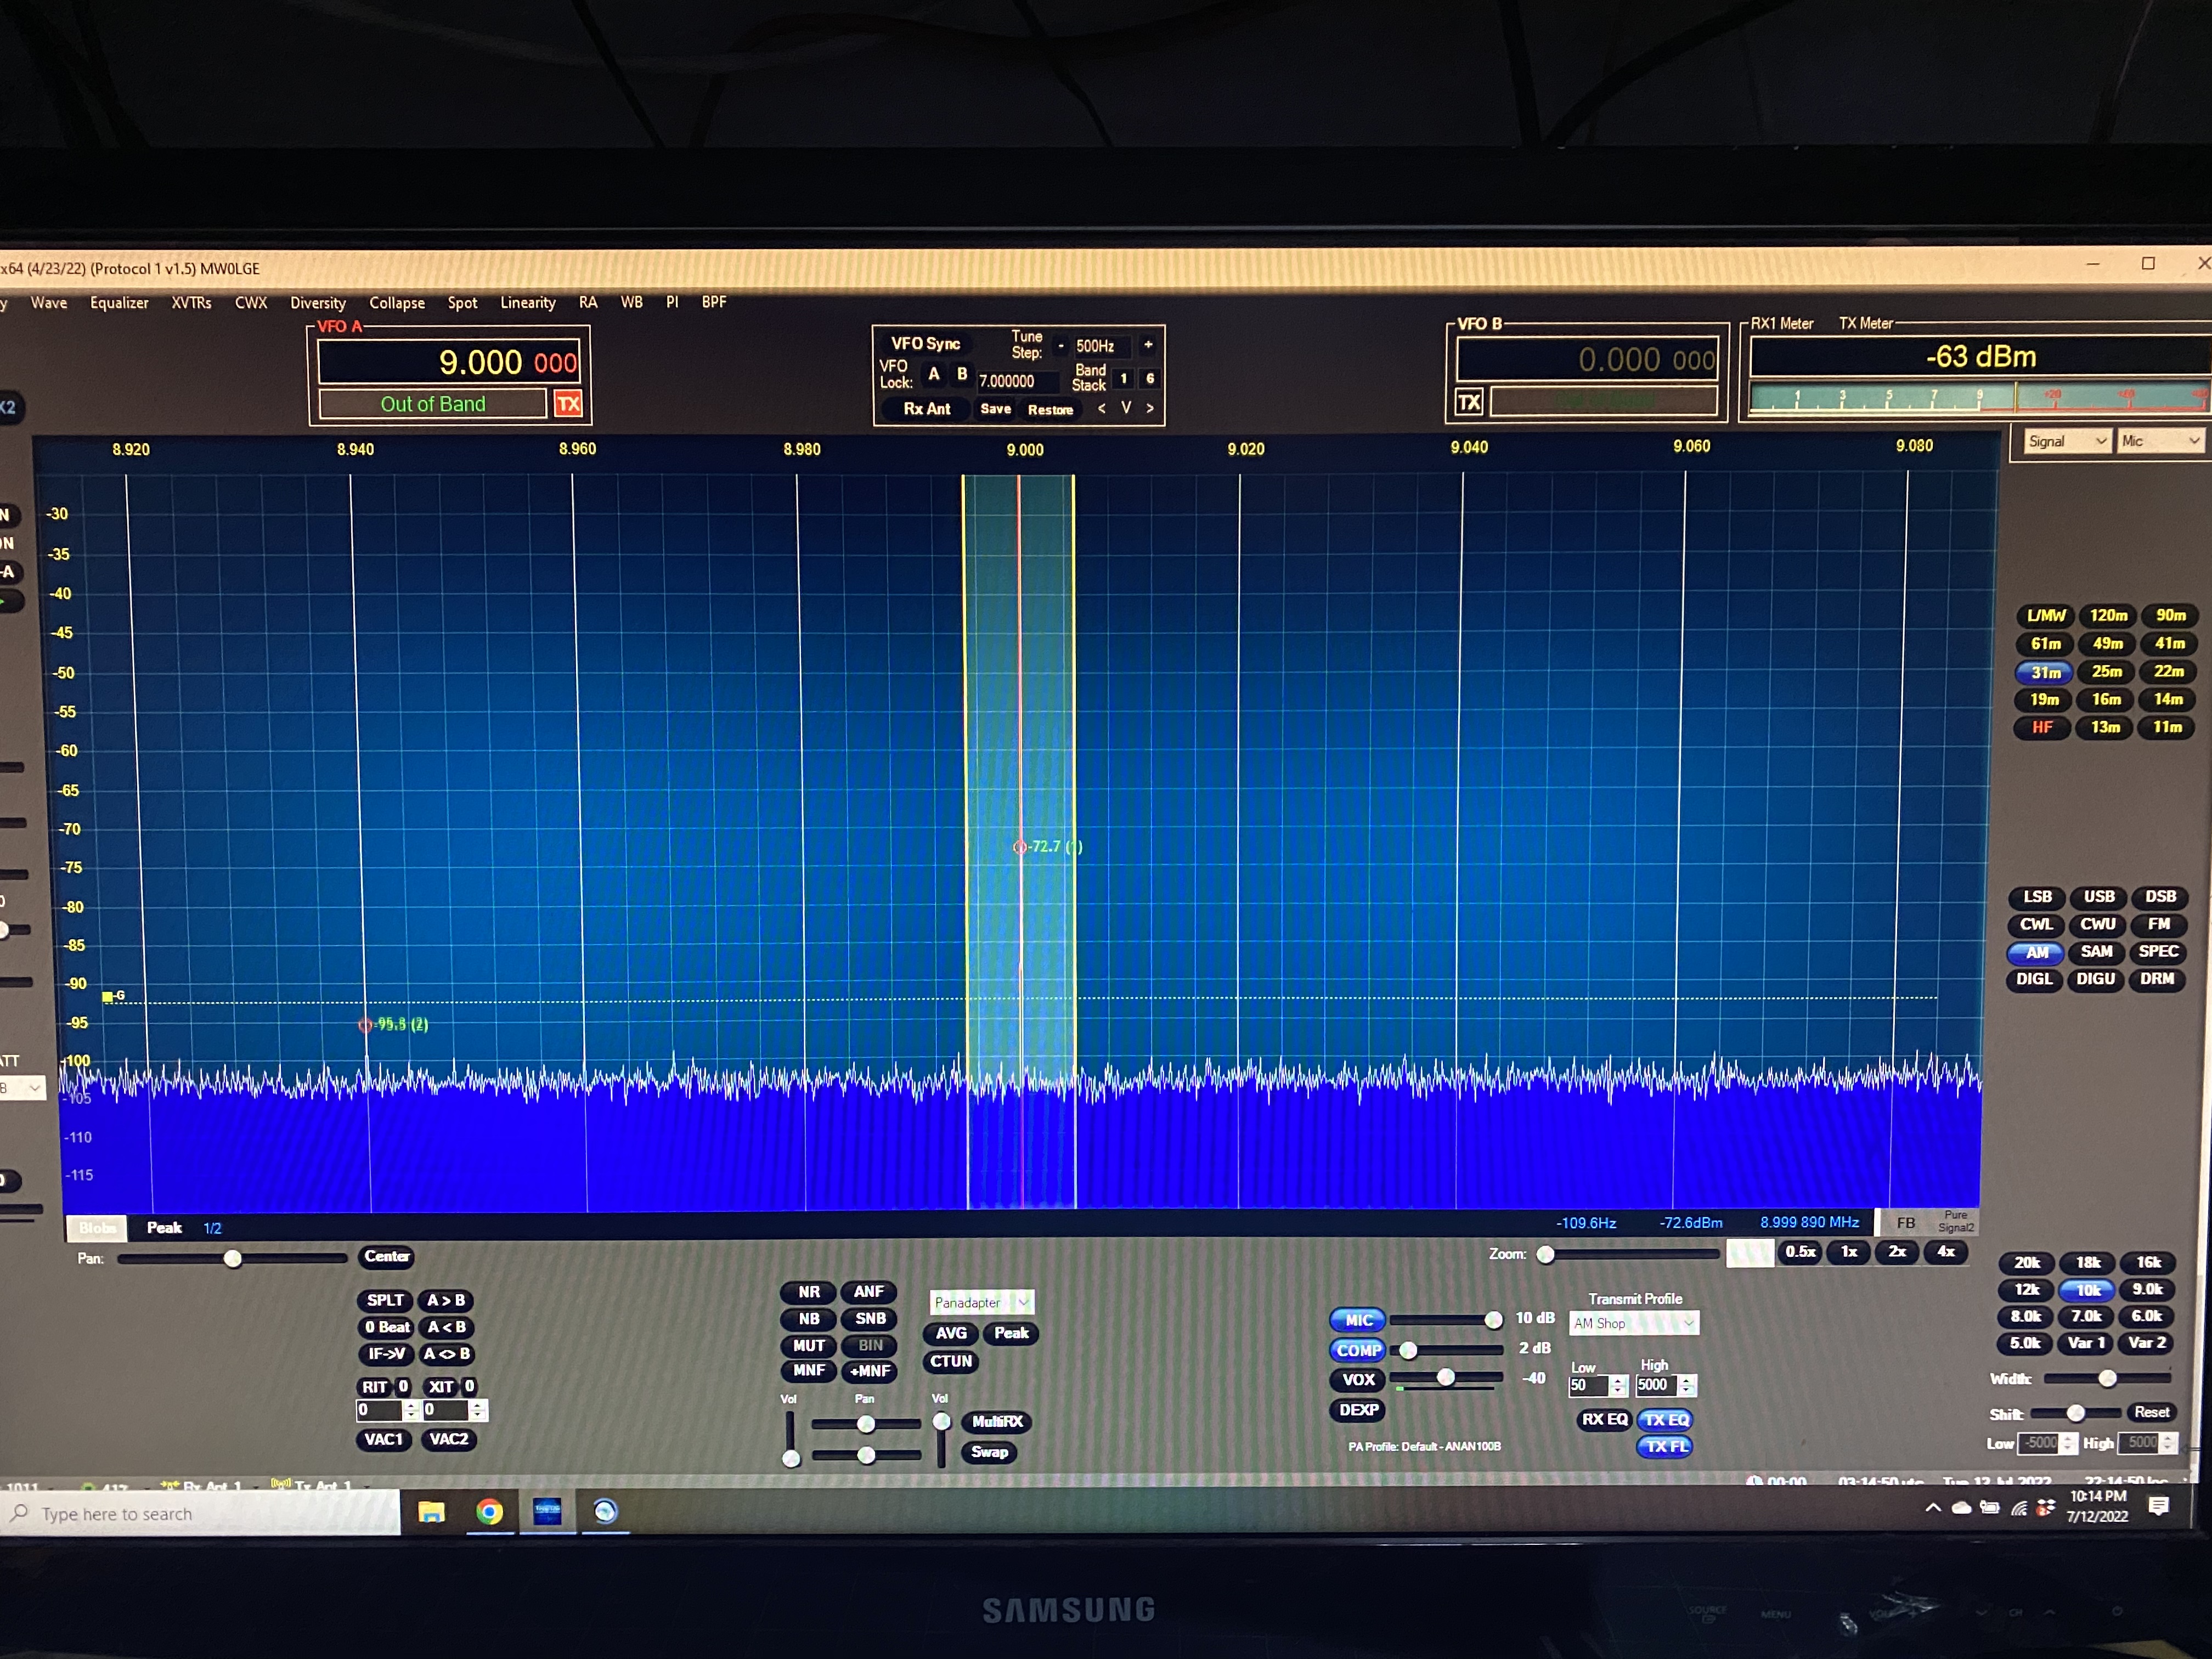Select the 6.0k filter width
Screen dimensions: 2212x1659
[x=2147, y=1316]
